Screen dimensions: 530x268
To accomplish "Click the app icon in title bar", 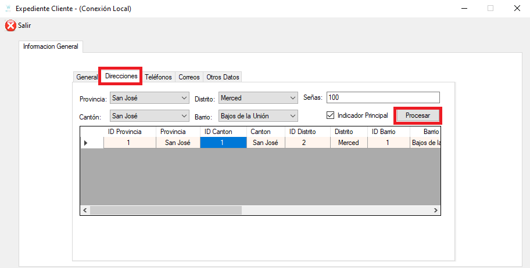I will pyautogui.click(x=8, y=9).
